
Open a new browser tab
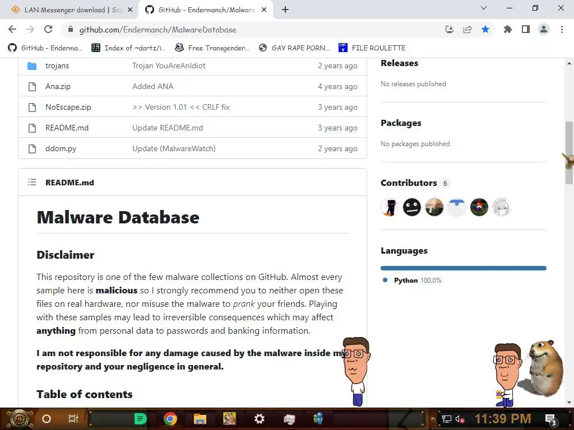[x=285, y=10]
